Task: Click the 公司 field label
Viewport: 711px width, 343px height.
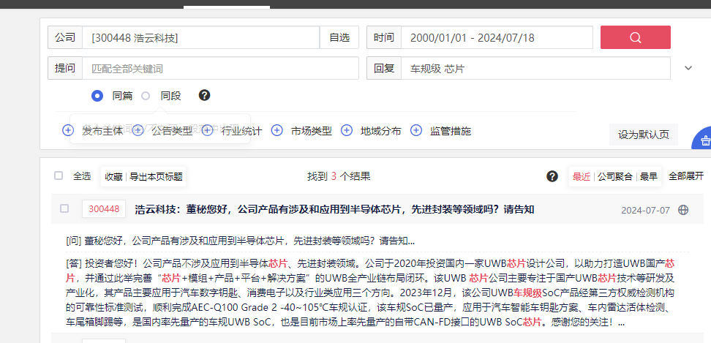Action: 65,37
